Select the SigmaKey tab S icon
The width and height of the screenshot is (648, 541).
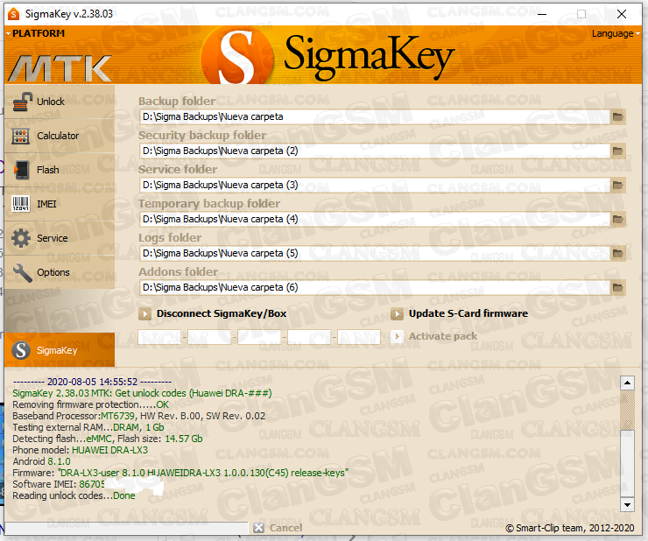(x=21, y=350)
